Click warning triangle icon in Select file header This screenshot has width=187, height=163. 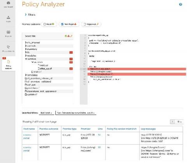point(69,36)
